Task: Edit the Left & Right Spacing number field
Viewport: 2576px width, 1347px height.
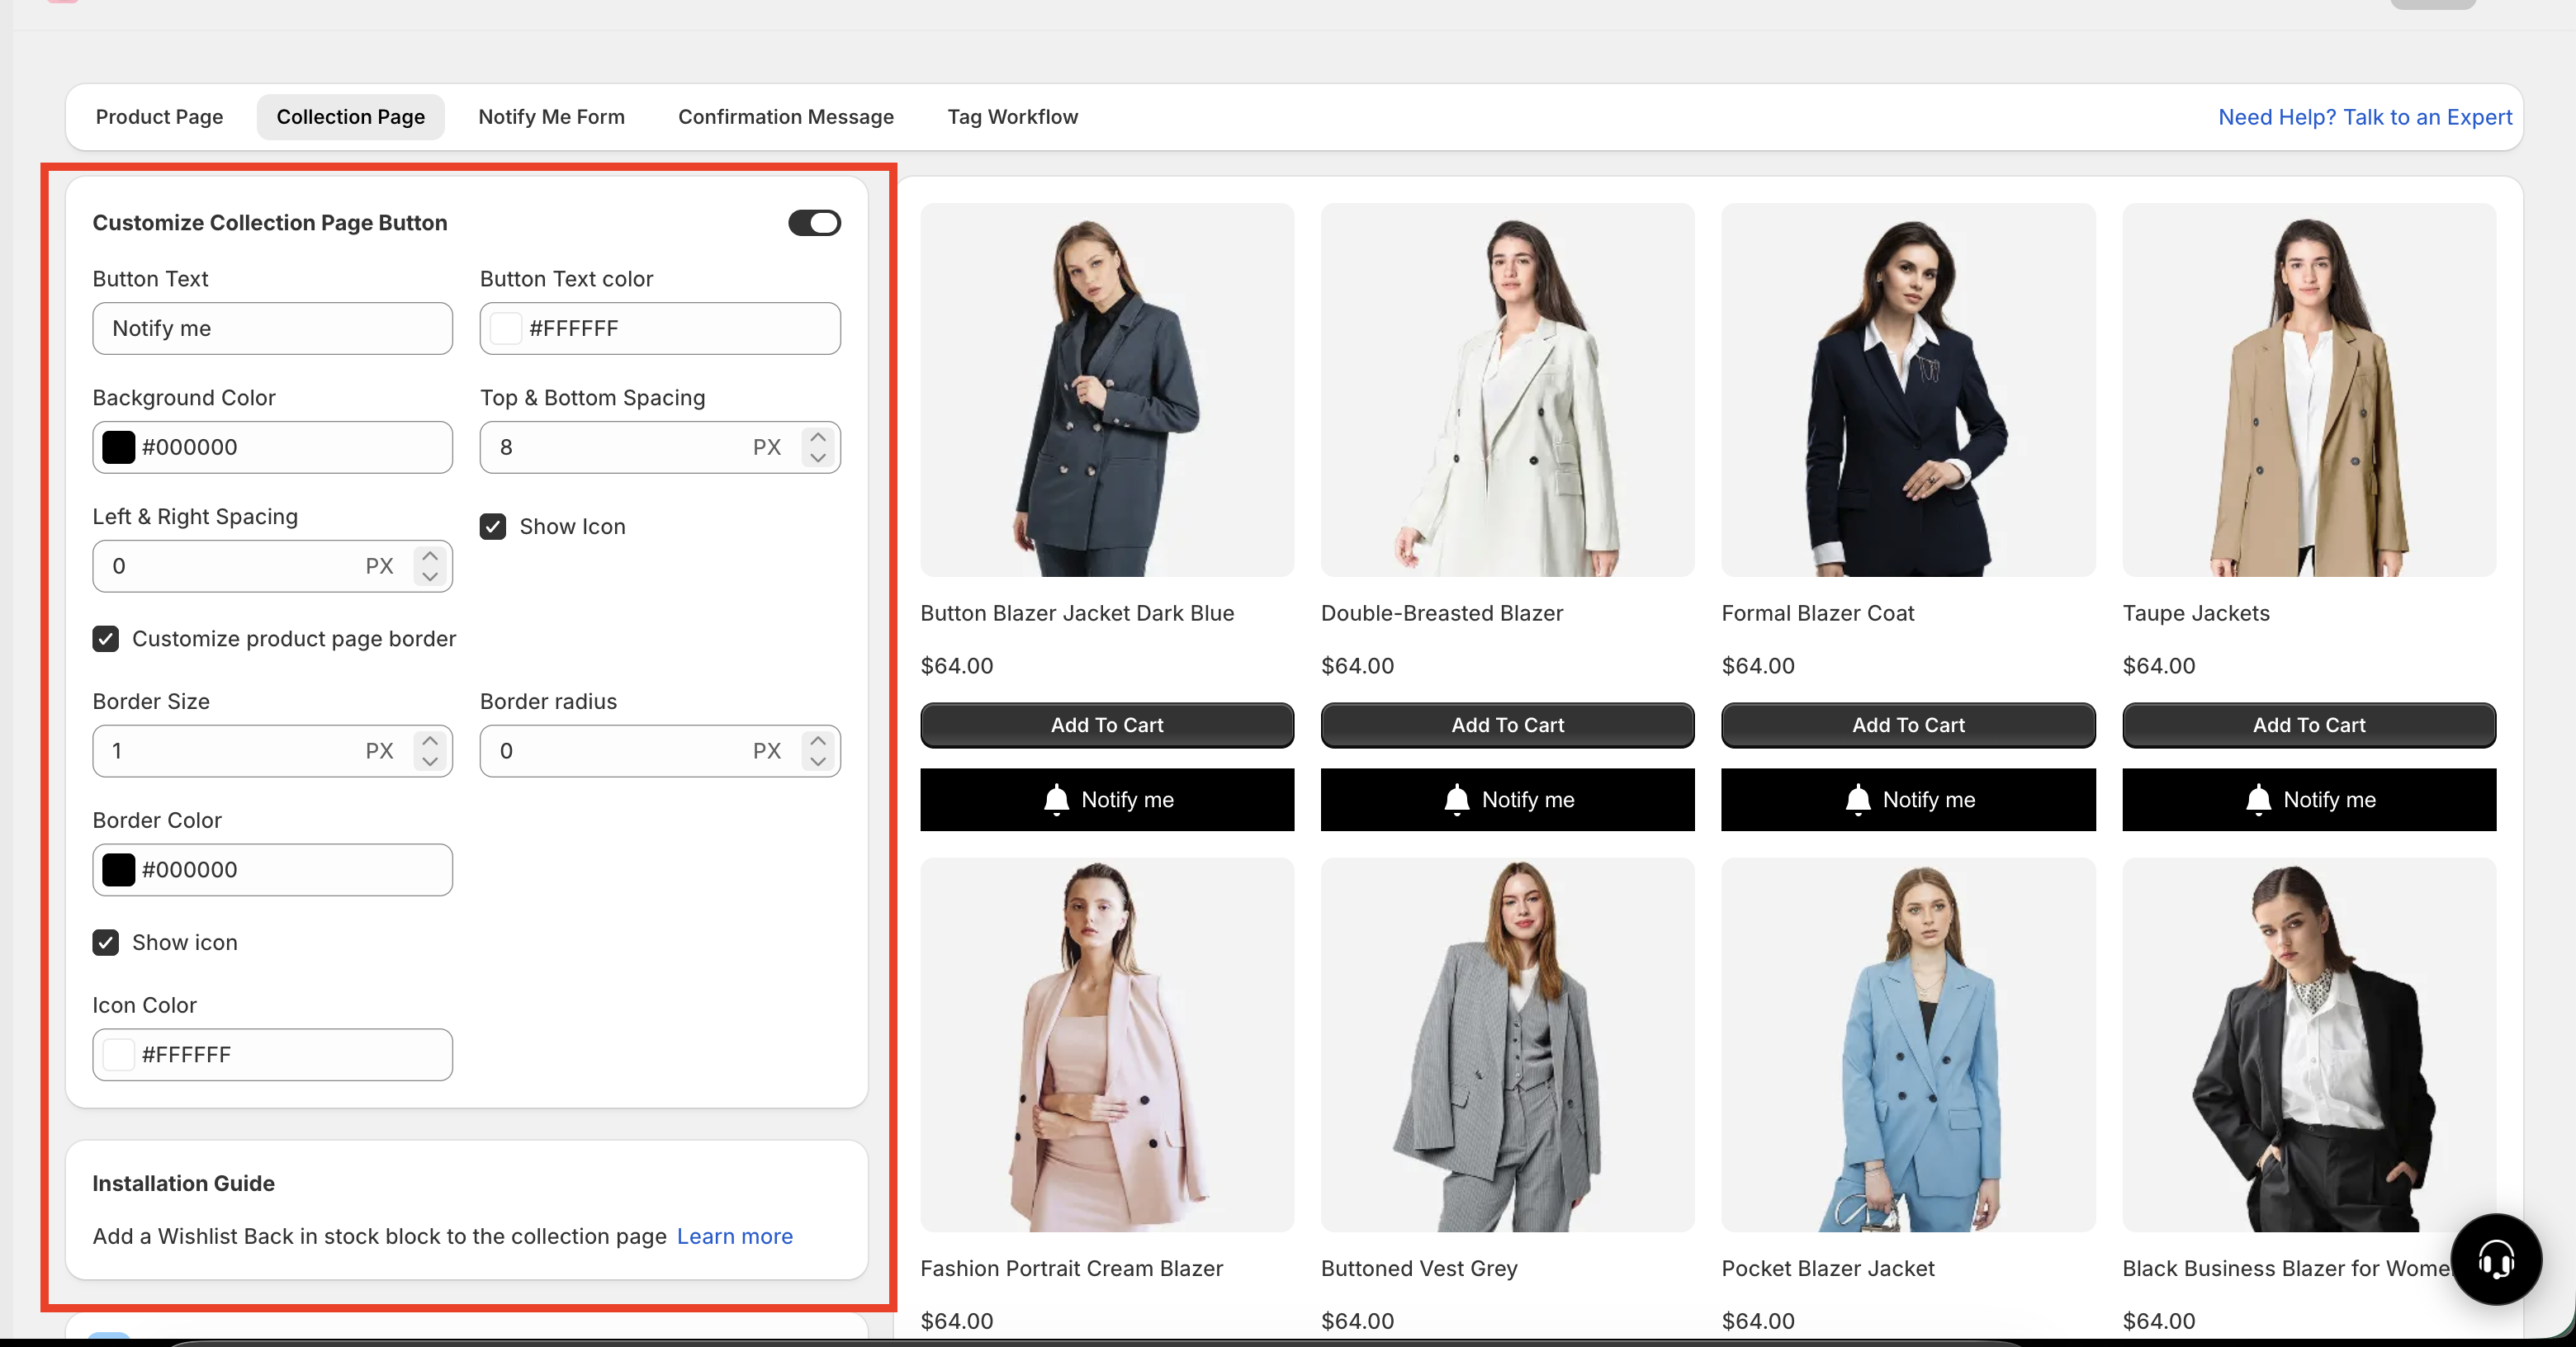Action: 273,566
